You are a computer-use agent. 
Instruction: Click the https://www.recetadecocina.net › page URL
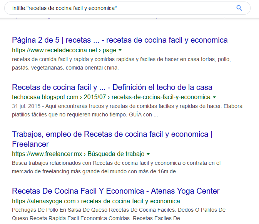pyautogui.click(x=64, y=50)
